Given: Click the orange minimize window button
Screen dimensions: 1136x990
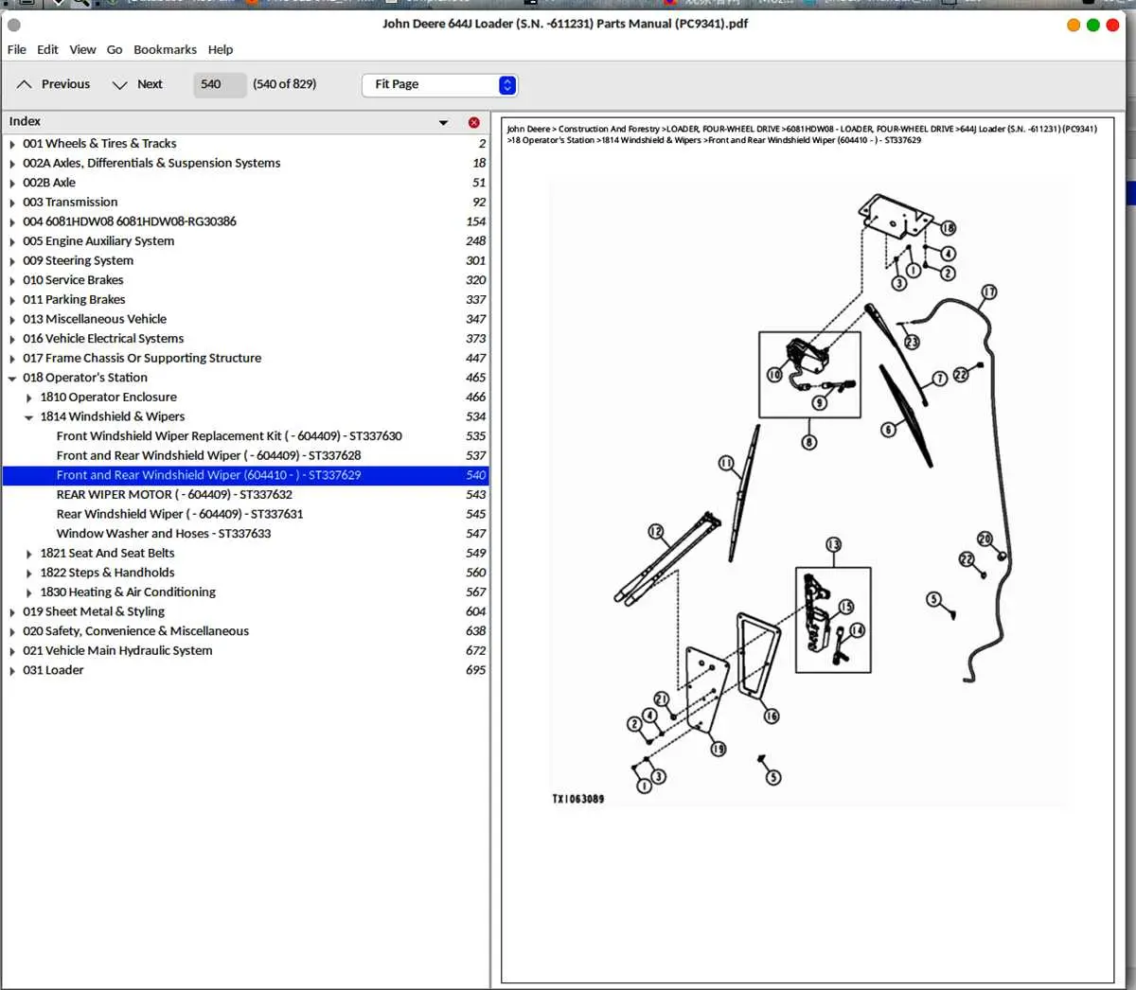Looking at the screenshot, I should (1074, 26).
